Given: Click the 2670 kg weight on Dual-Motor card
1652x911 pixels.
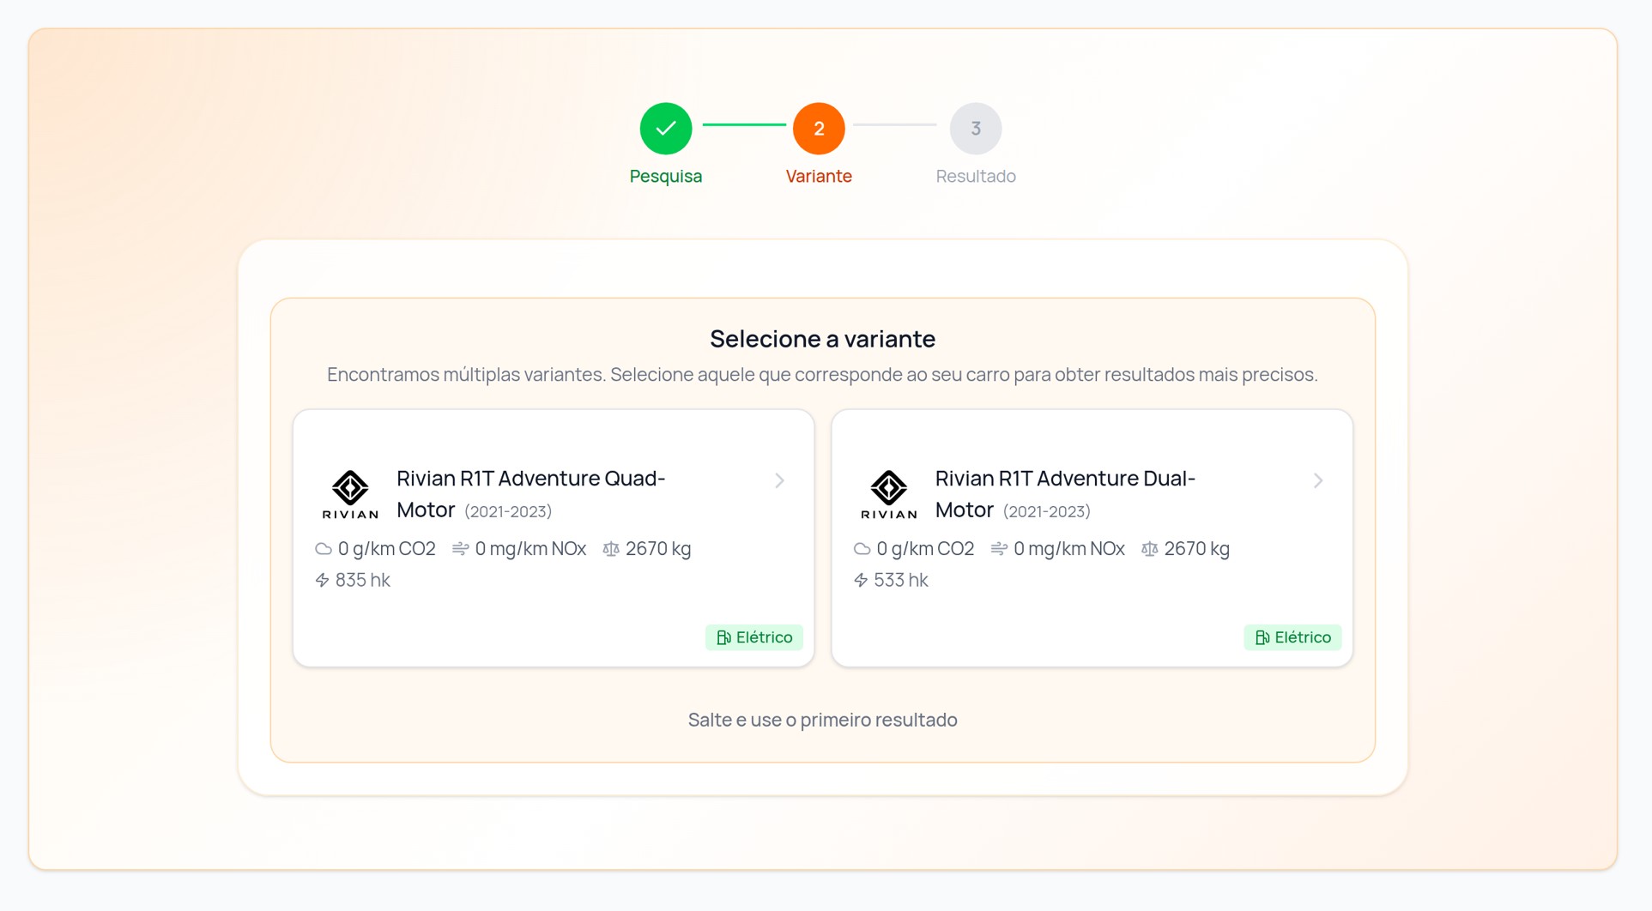Looking at the screenshot, I should (x=1197, y=549).
